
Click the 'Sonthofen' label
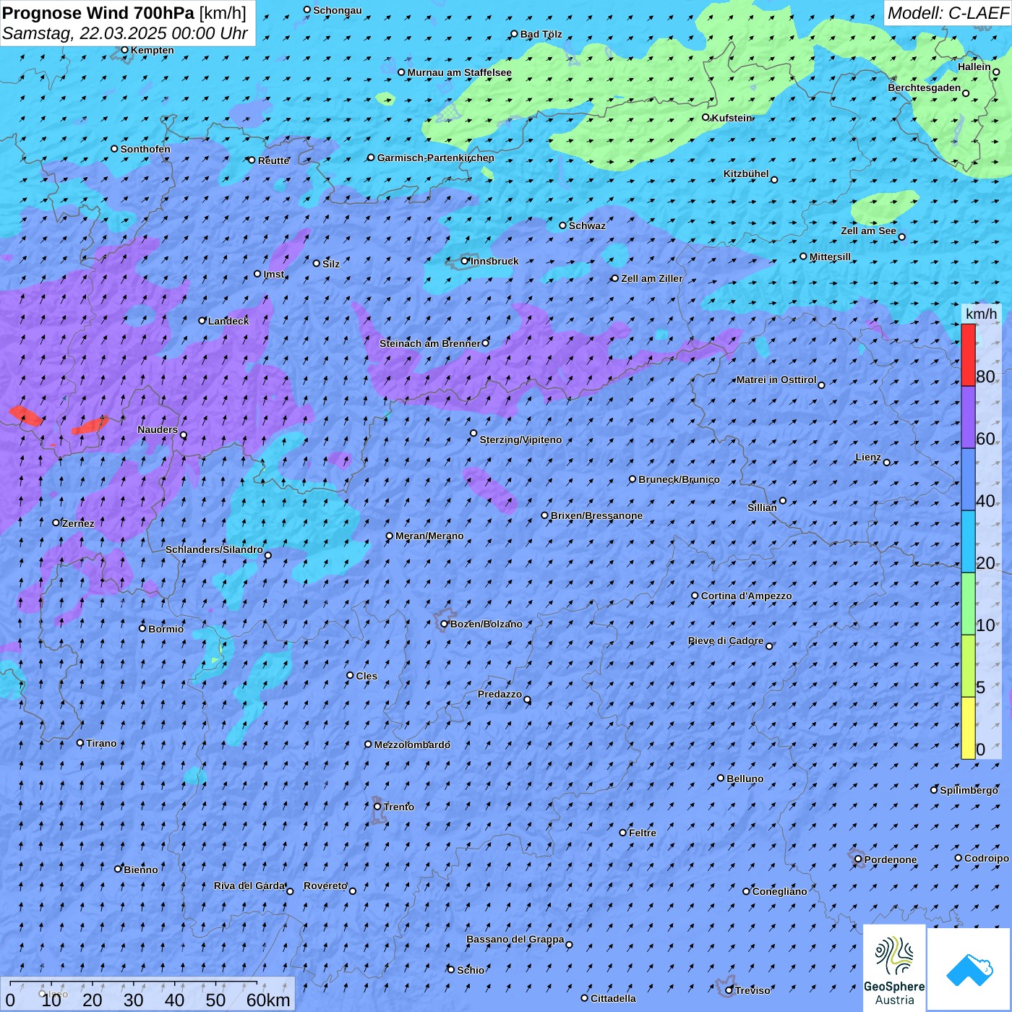(x=145, y=149)
